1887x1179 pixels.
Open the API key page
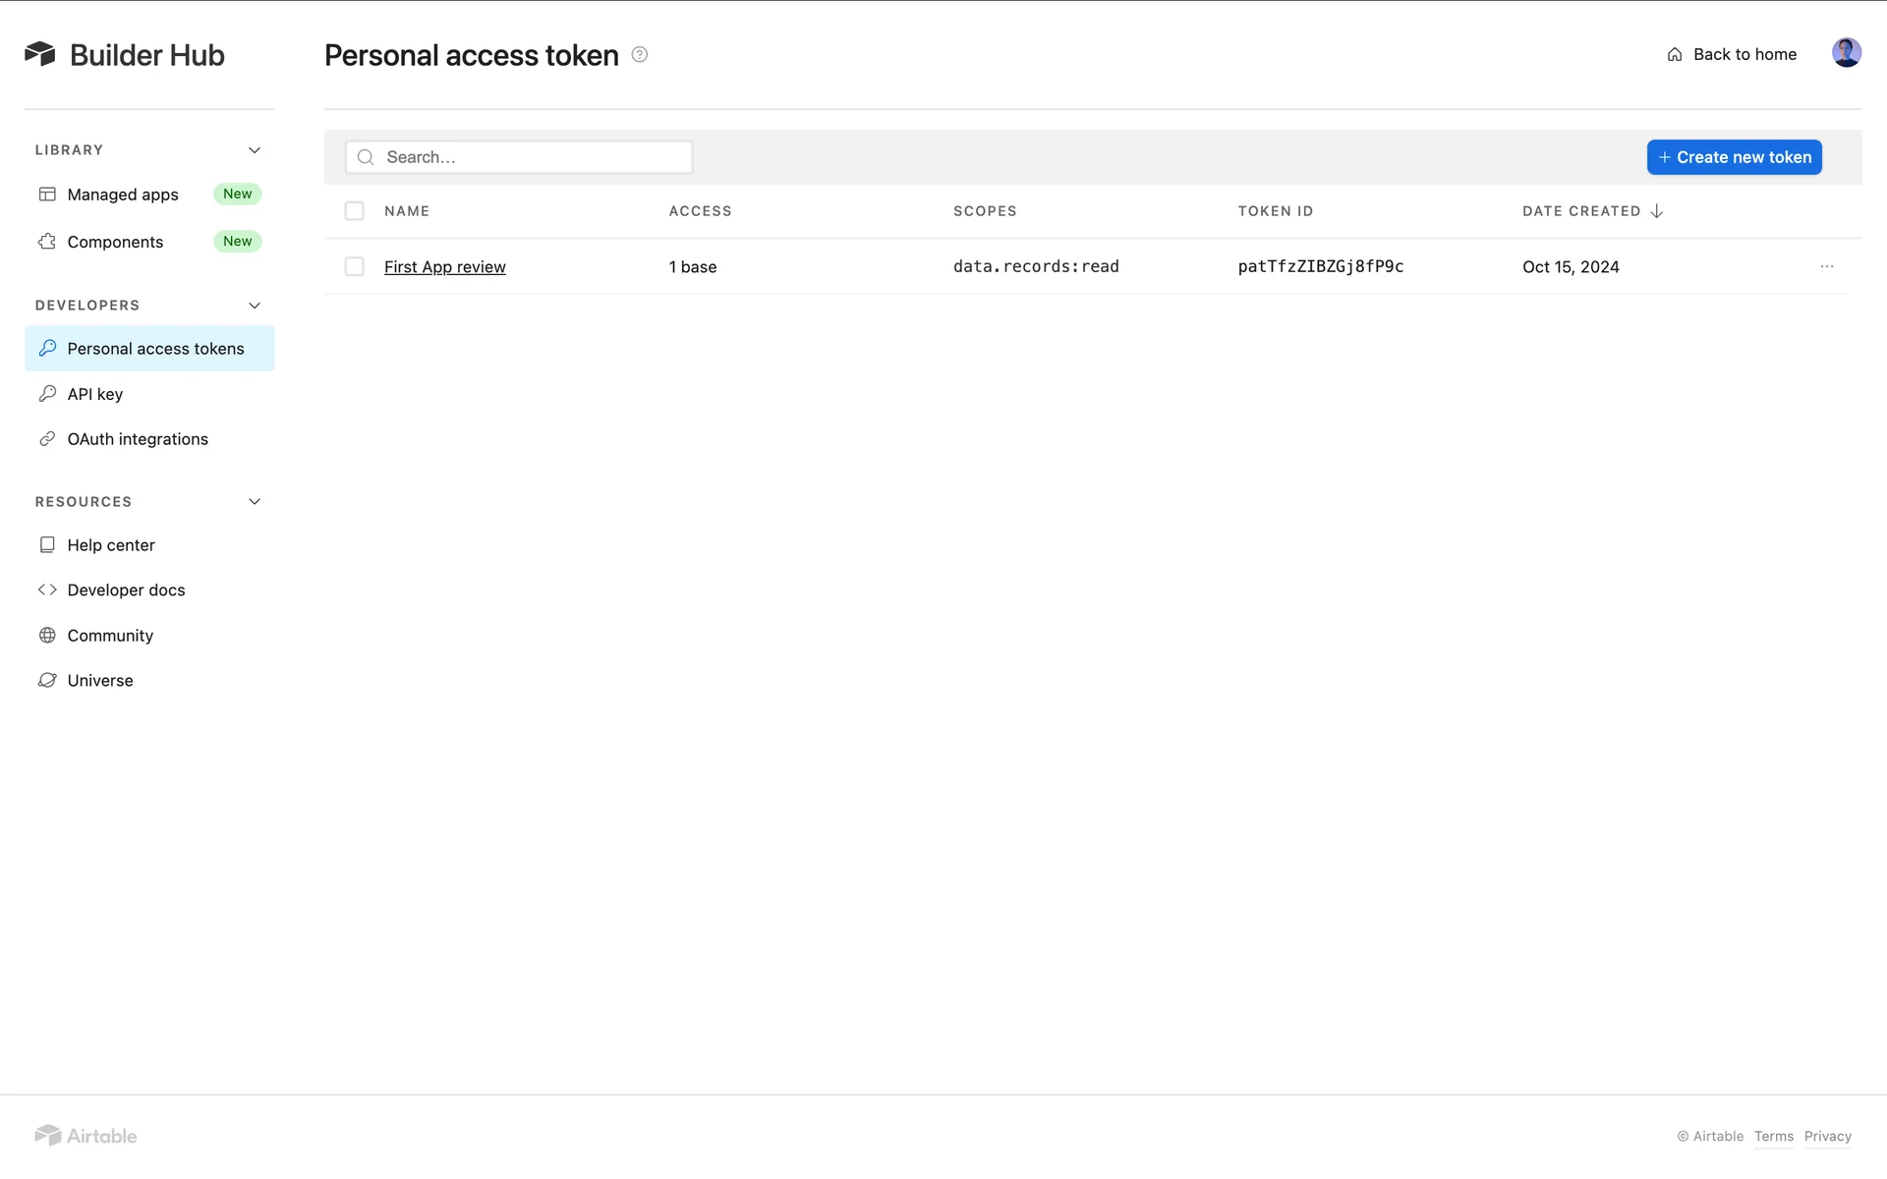[95, 394]
